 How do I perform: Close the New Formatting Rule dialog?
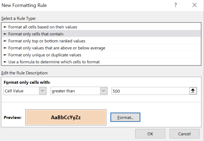pos(194,5)
